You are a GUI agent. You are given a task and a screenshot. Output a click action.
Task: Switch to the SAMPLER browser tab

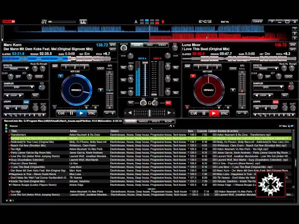point(143,121)
